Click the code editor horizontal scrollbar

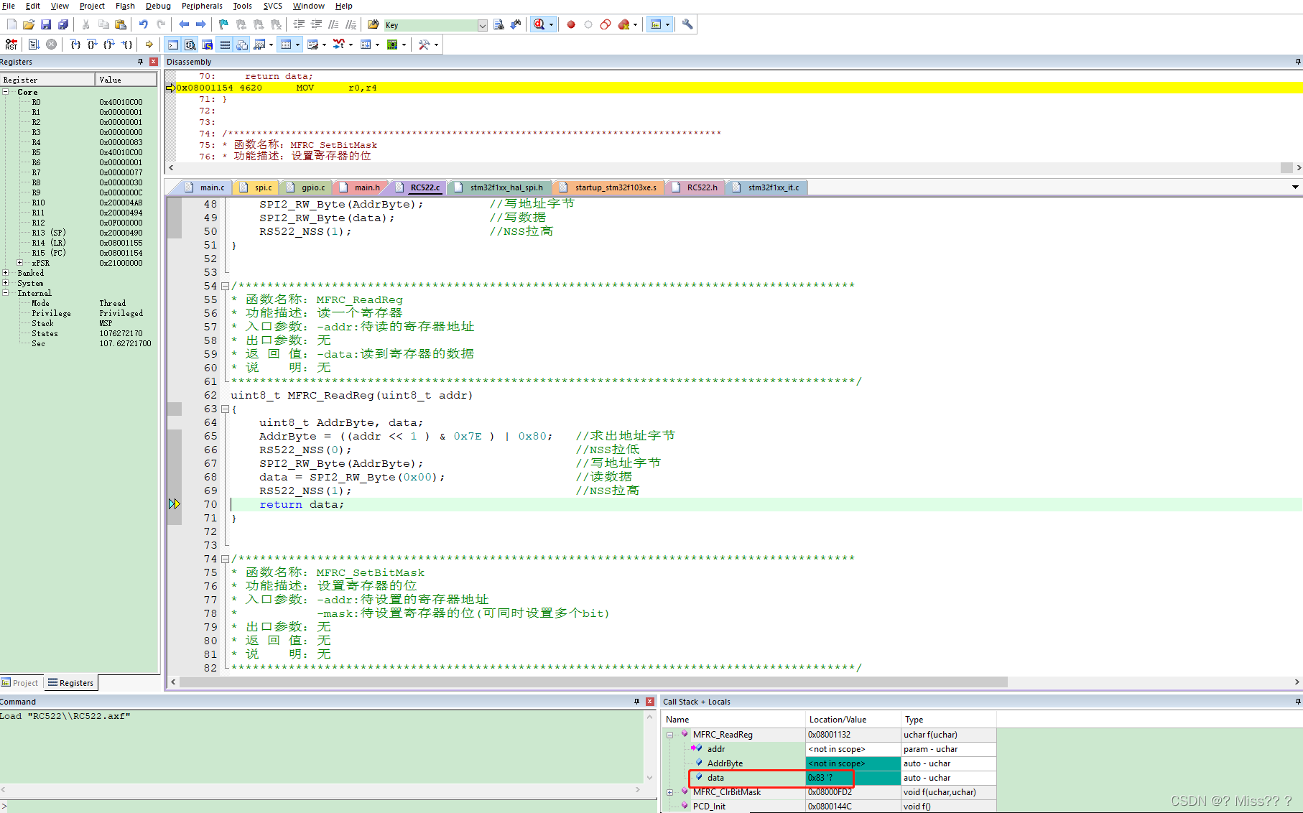(x=593, y=682)
